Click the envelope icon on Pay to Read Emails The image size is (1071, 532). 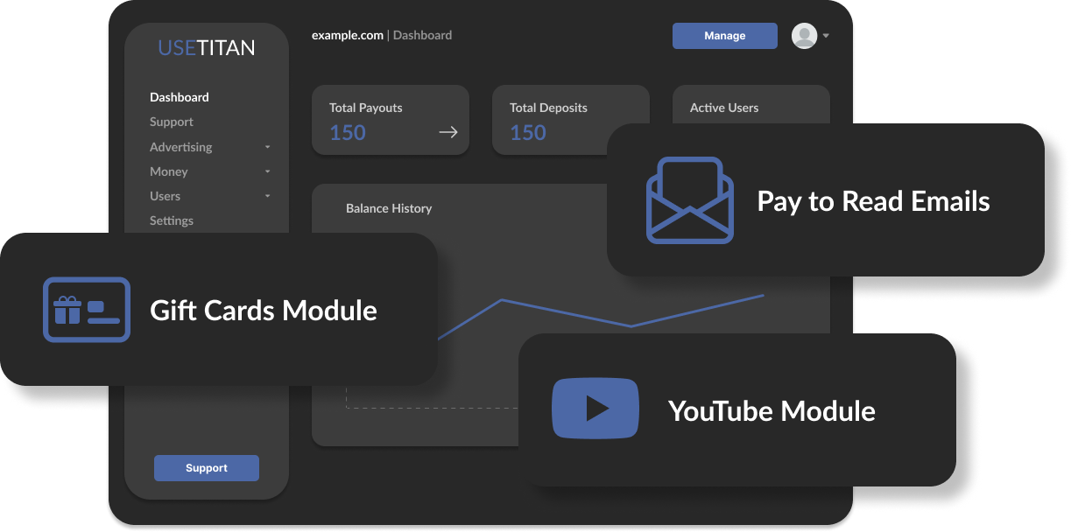click(690, 200)
